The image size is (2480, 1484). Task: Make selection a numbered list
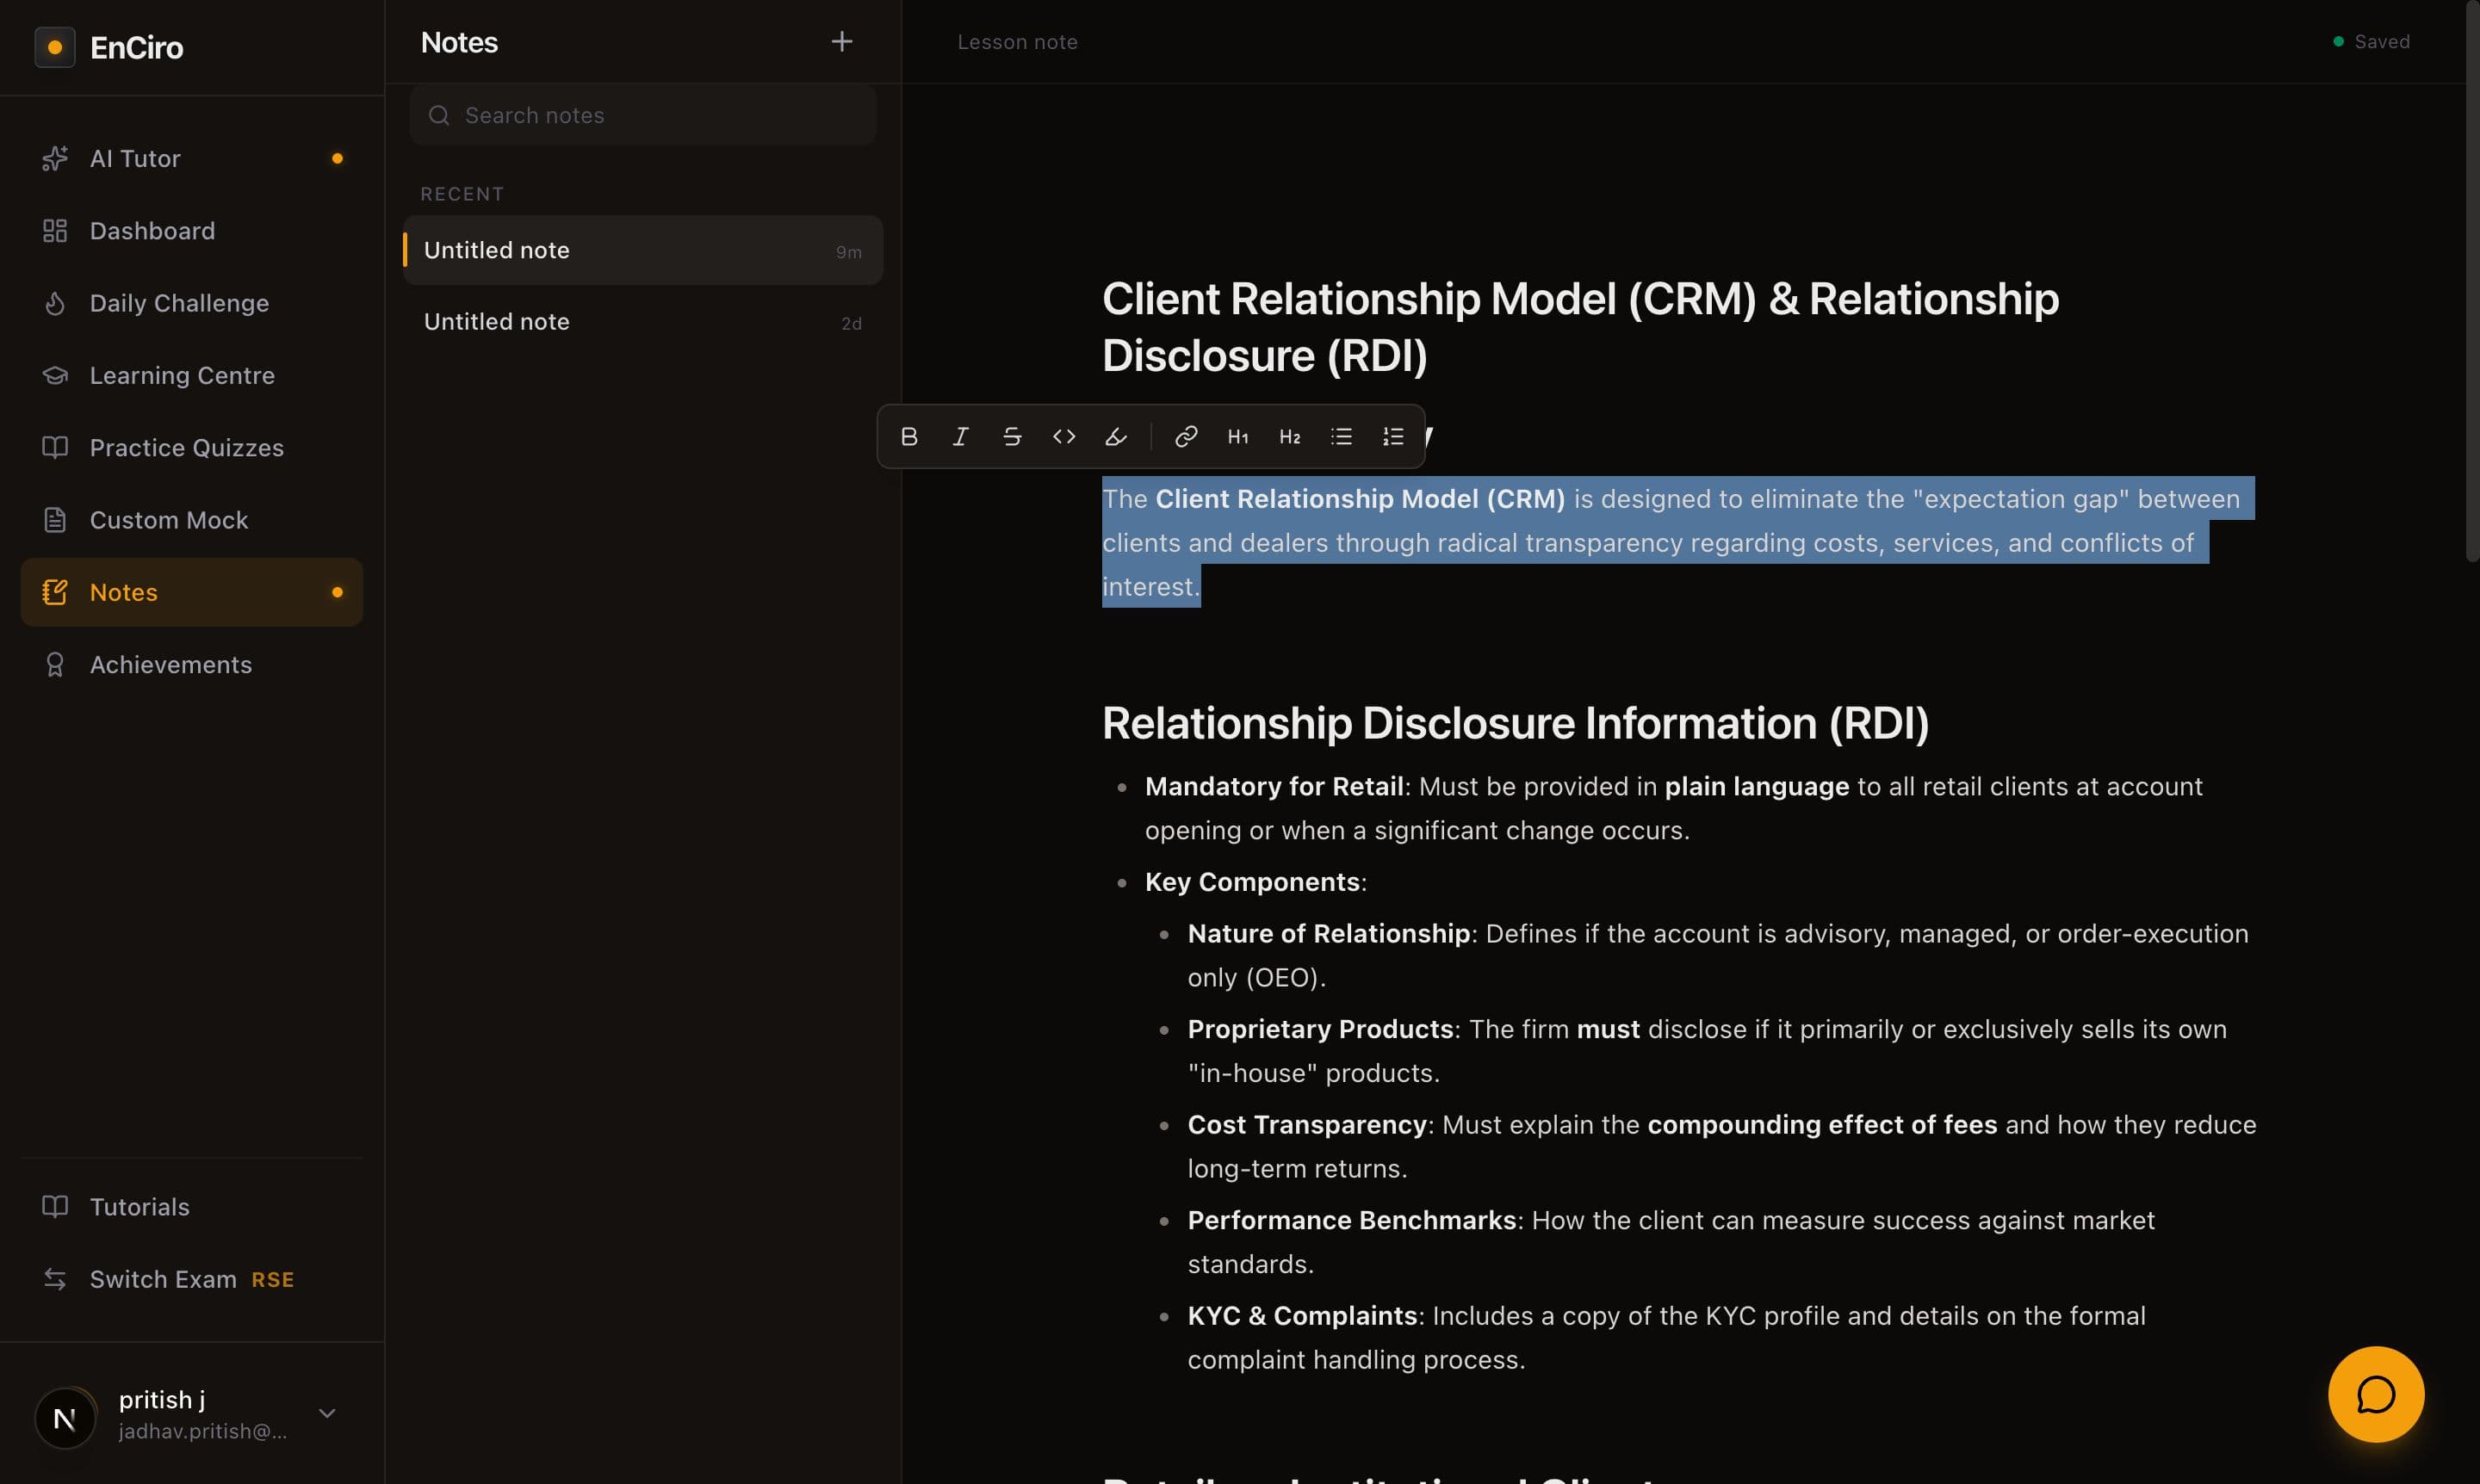click(1393, 436)
